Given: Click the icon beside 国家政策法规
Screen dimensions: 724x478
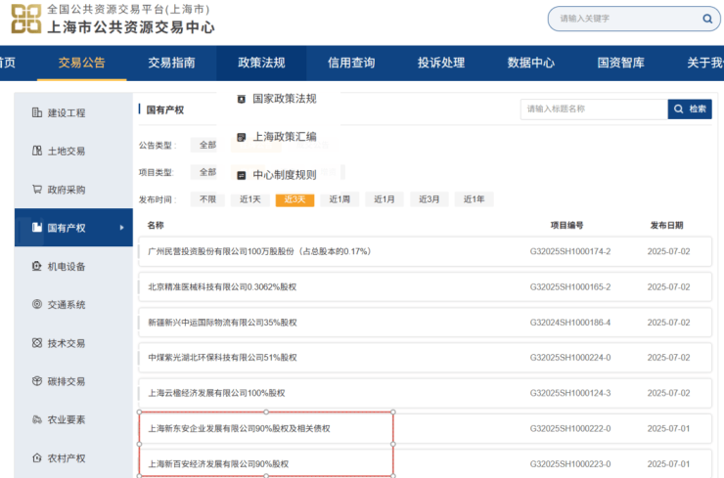Looking at the screenshot, I should pos(242,99).
